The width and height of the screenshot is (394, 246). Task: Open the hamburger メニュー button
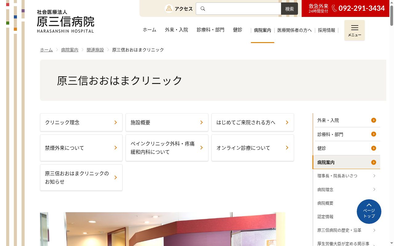point(355,30)
